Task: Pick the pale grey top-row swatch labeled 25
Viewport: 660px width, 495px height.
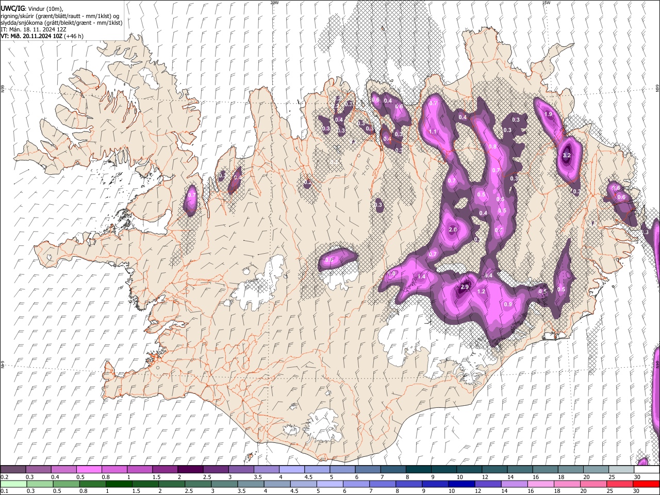Action: pyautogui.click(x=621, y=470)
